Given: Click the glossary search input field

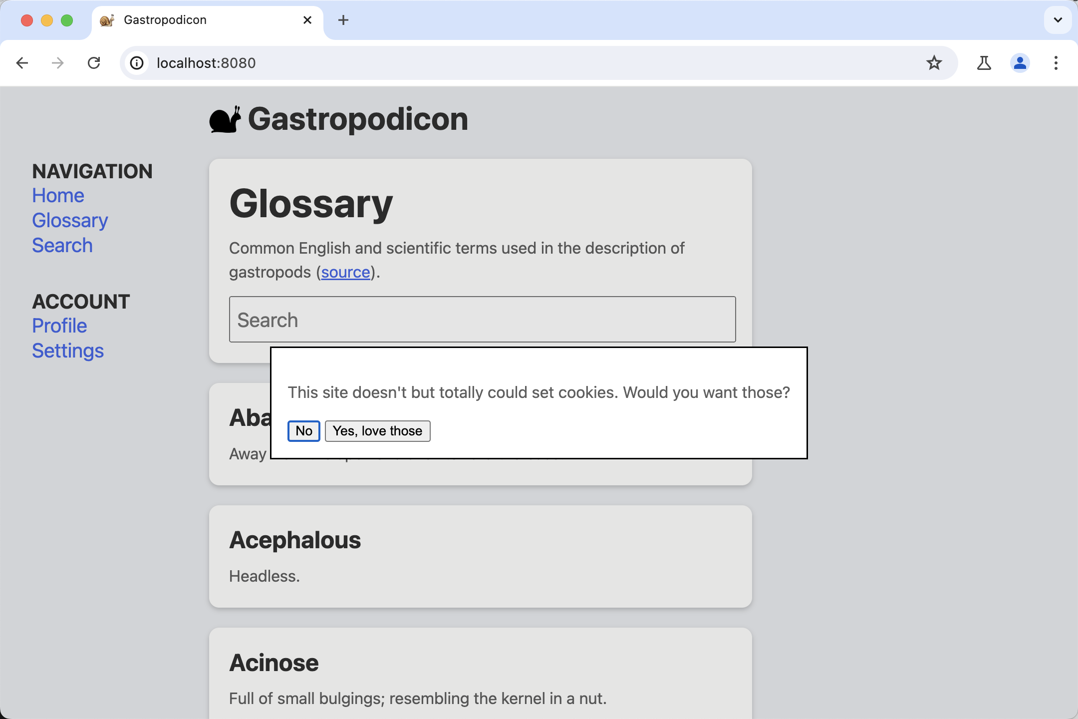Looking at the screenshot, I should 481,320.
